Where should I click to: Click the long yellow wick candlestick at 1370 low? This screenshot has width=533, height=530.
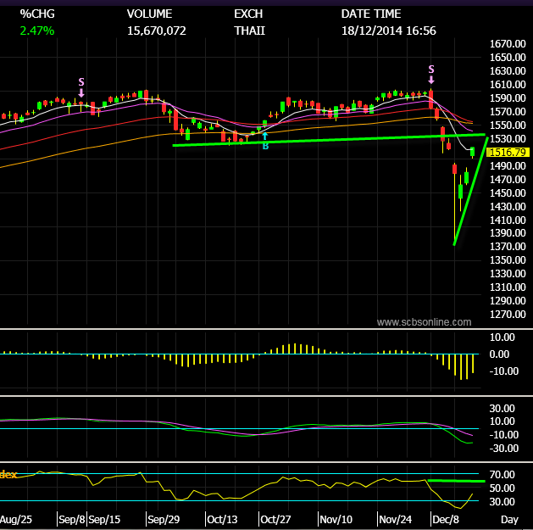coord(454,204)
